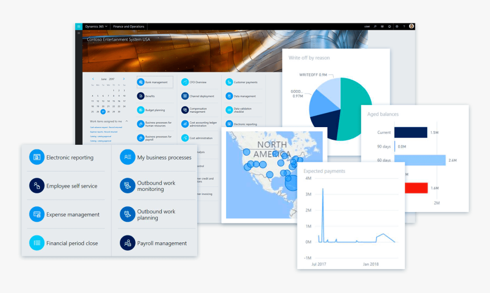Select June 15 in the calendar
The width and height of the screenshot is (490, 293).
pyautogui.click(x=113, y=101)
